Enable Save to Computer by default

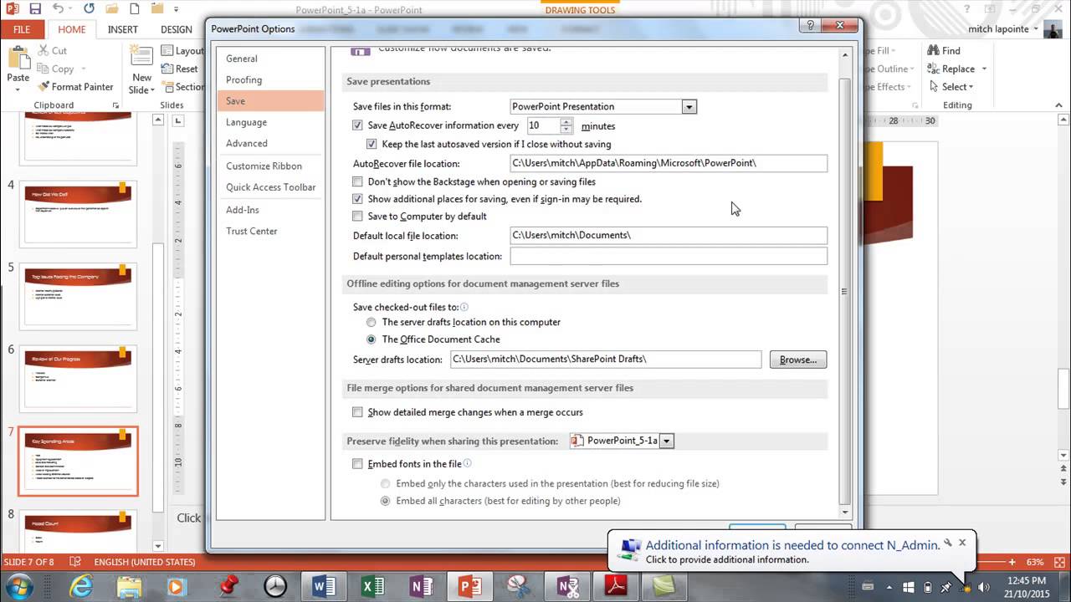point(357,216)
